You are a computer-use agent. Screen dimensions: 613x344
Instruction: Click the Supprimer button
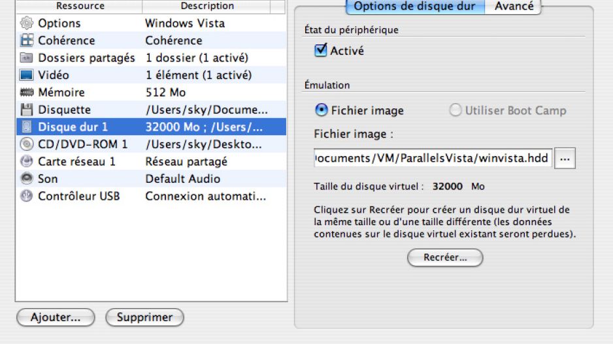click(x=144, y=317)
